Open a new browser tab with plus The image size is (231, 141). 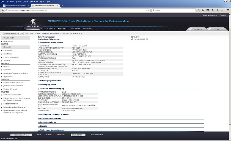click(62, 5)
